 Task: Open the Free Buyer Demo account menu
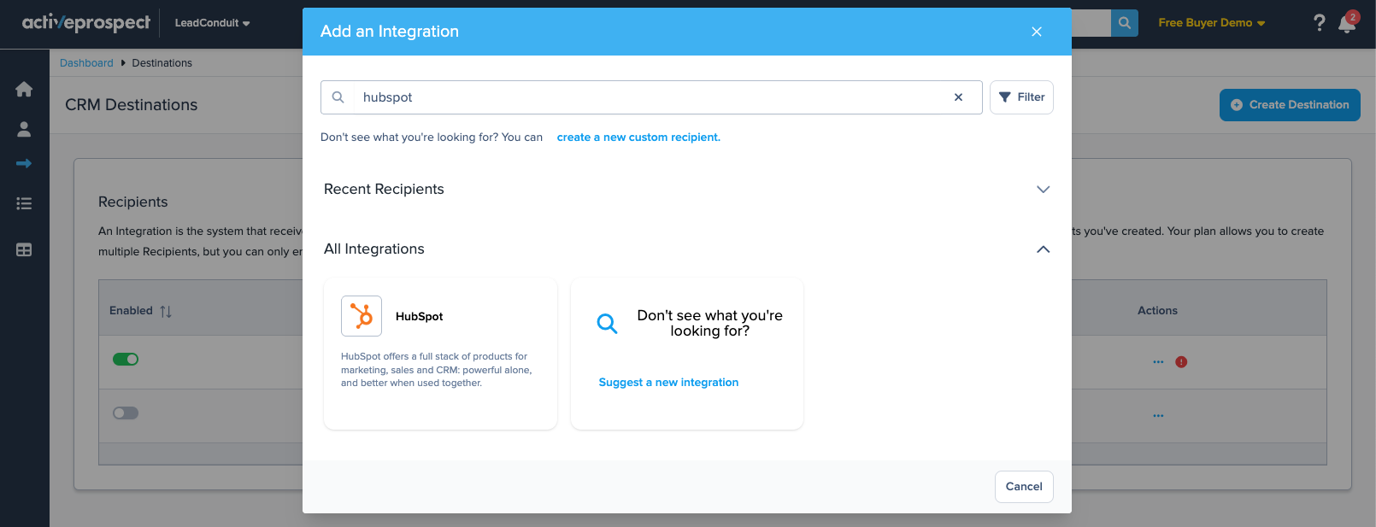1211,23
